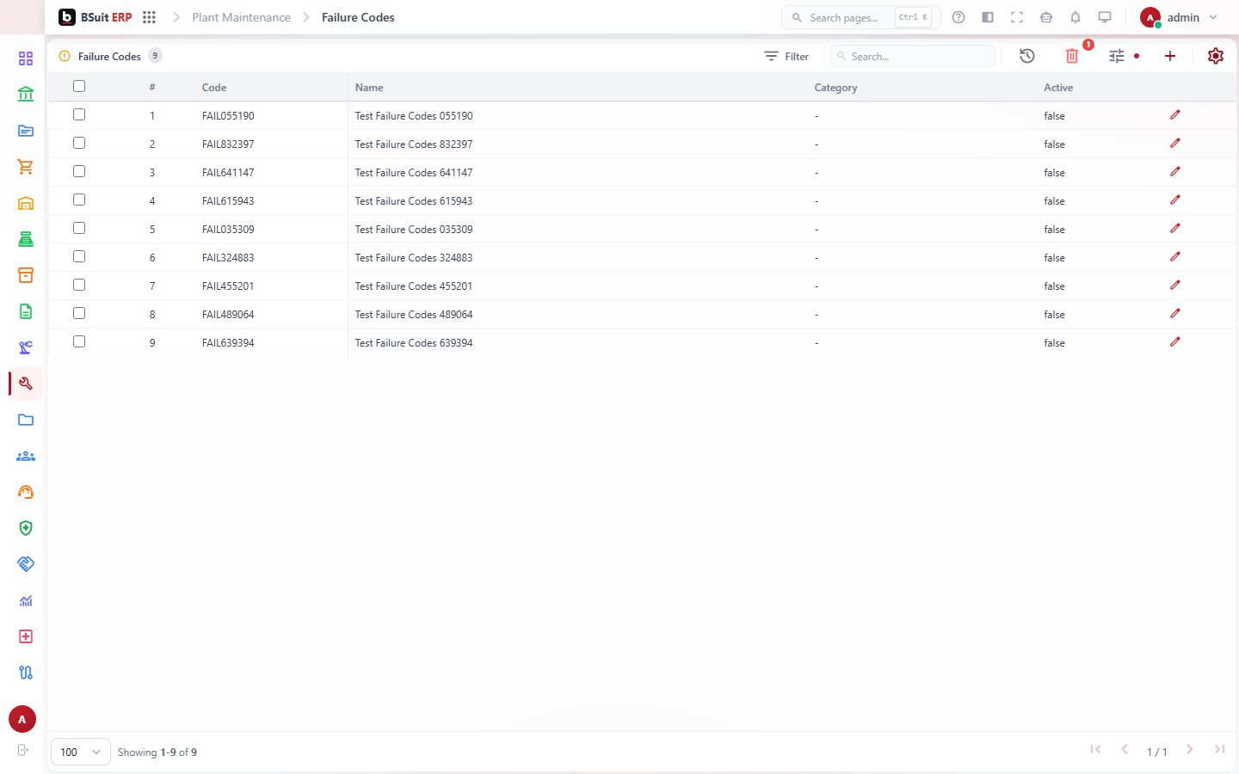Click the red trash bin icon
Viewport: 1239px width, 774px height.
(1072, 56)
